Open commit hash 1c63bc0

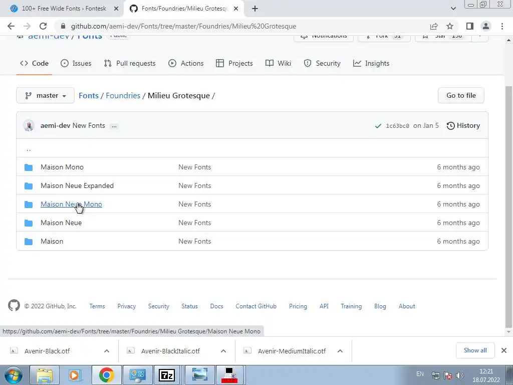point(397,126)
